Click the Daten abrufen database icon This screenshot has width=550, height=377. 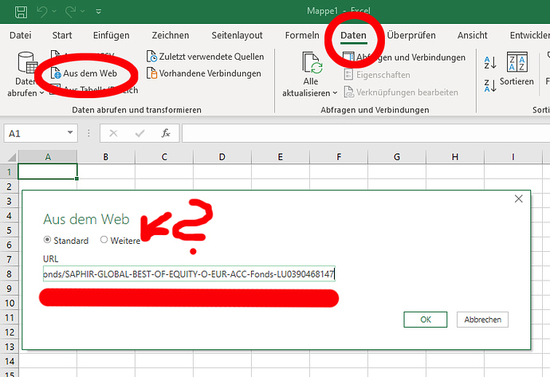26,62
